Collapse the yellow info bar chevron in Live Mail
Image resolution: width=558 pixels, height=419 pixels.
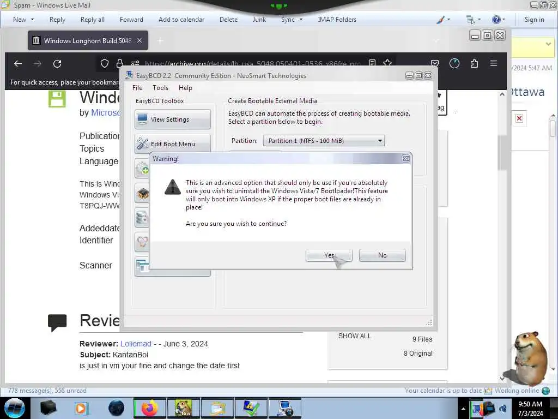tap(548, 44)
